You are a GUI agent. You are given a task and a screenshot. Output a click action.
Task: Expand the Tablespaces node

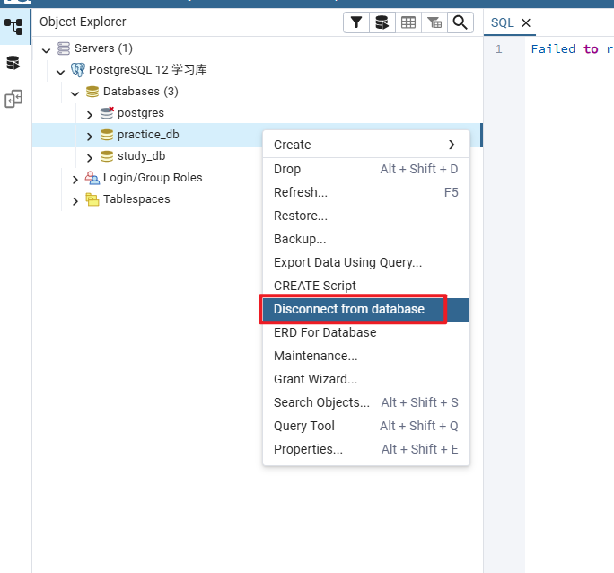pos(75,201)
